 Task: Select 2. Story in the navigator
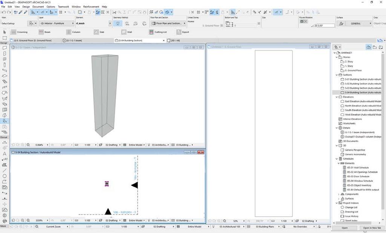[x=349, y=61]
